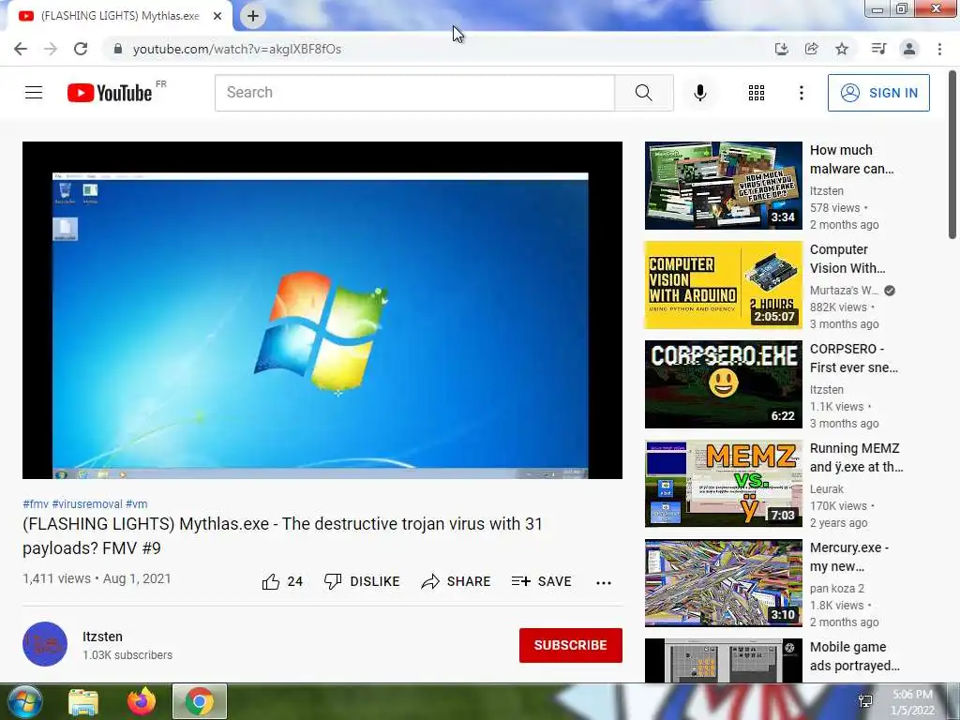Open a new browser tab
960x720 pixels.
tap(253, 16)
